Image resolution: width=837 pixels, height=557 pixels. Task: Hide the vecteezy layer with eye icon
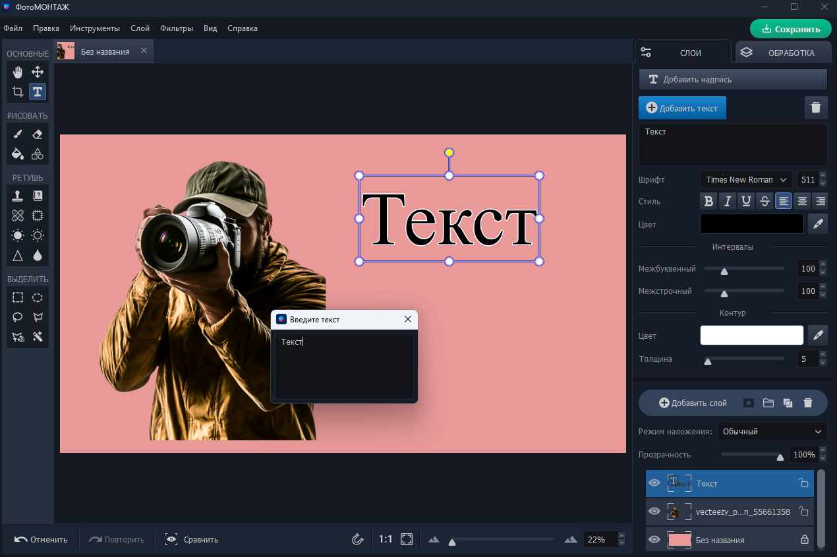[654, 511]
